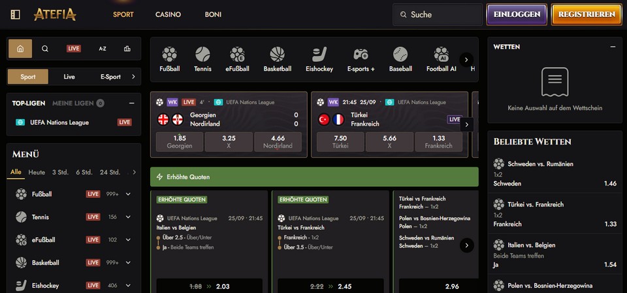
Task: Expand the Tennis menu row chevron
Action: tap(128, 217)
